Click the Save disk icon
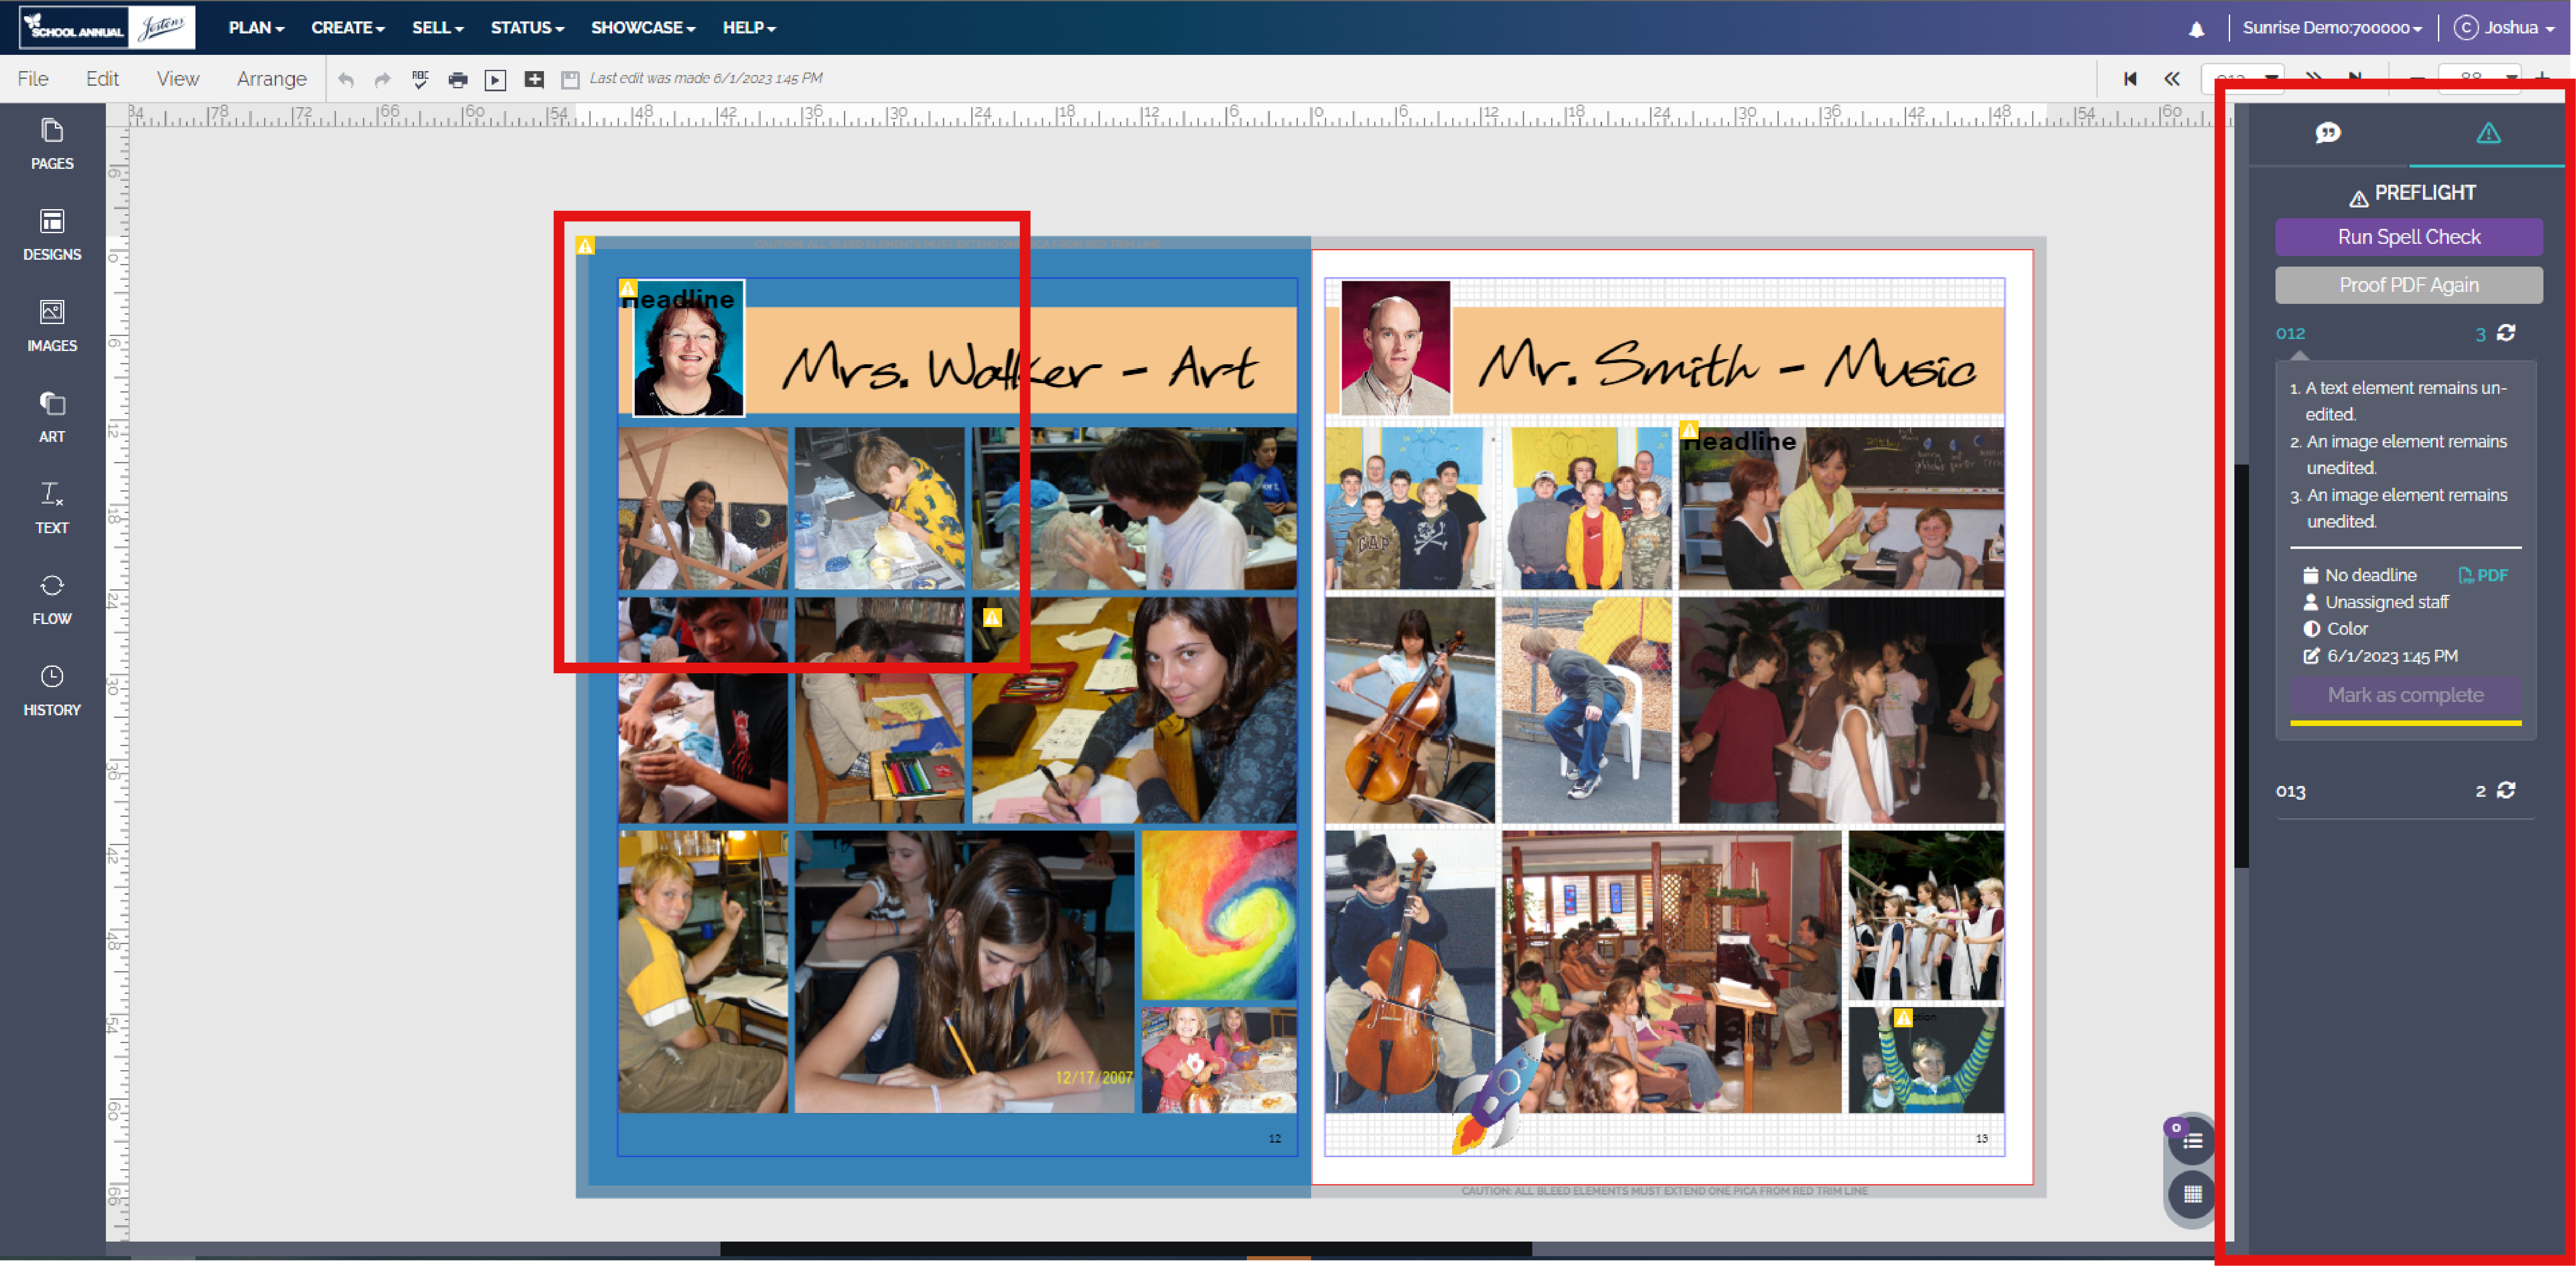Screen dimensions: 2576x1266 570,80
